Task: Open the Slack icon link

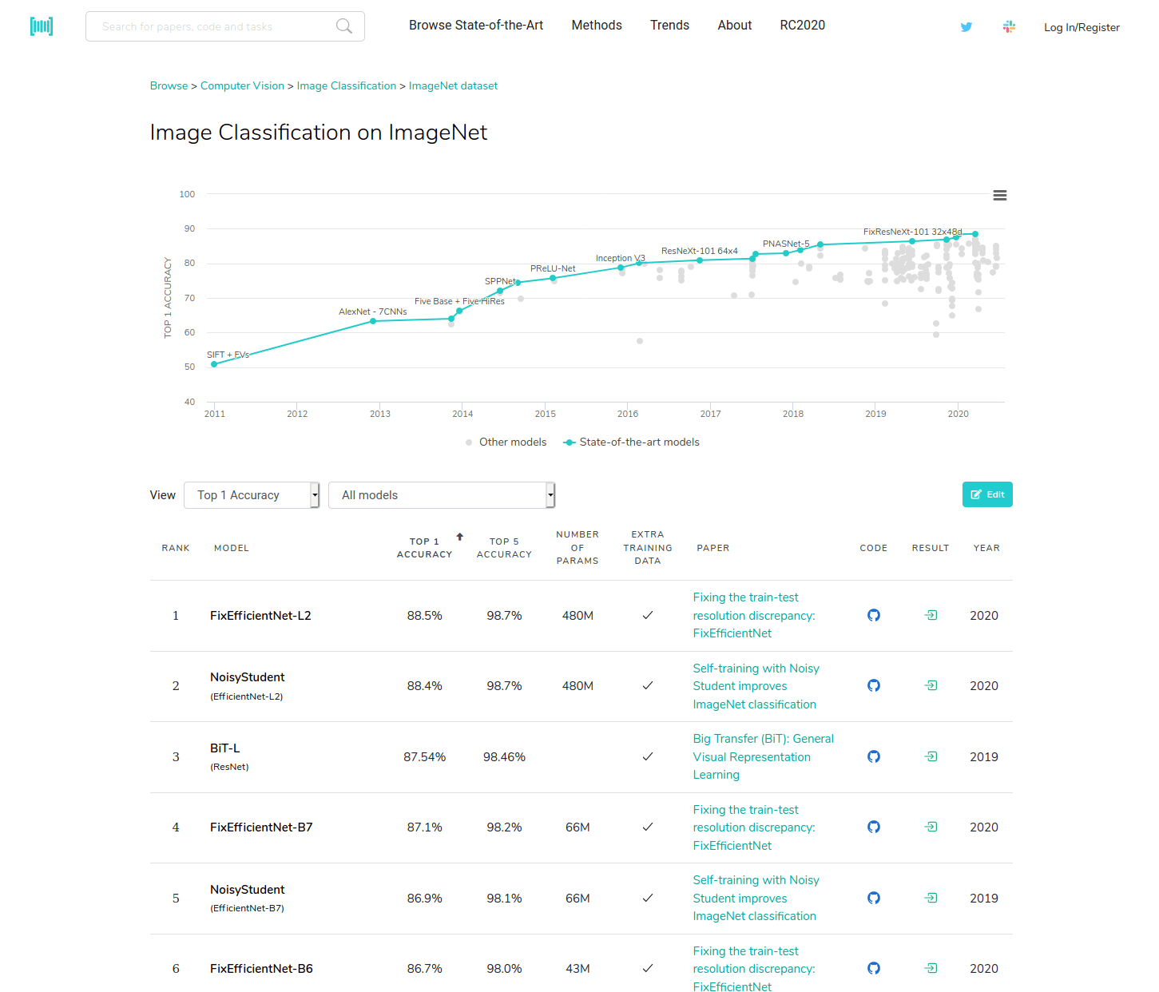Action: [x=1009, y=27]
